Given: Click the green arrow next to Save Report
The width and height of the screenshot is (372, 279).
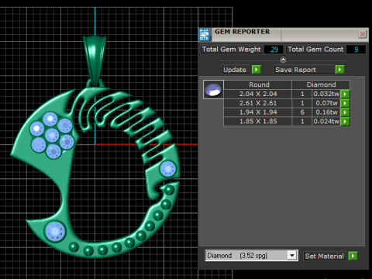Looking at the screenshot, I should click(339, 70).
